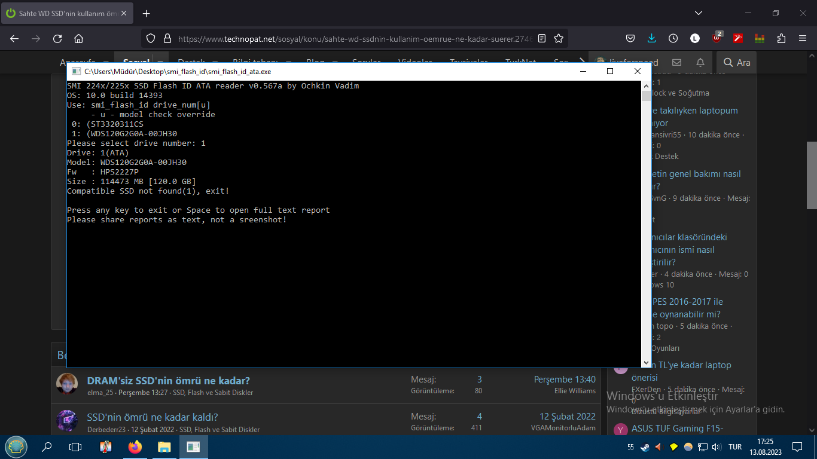817x459 pixels.
Task: Open Derbederr23 user avatar
Action: 67,421
